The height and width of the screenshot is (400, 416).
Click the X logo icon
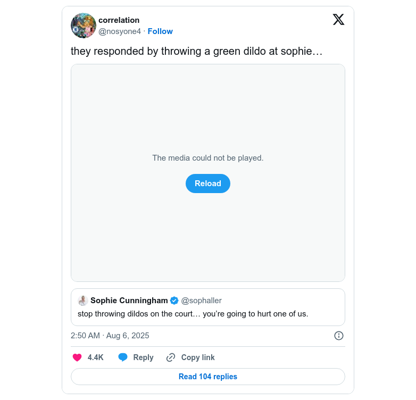[x=338, y=20]
